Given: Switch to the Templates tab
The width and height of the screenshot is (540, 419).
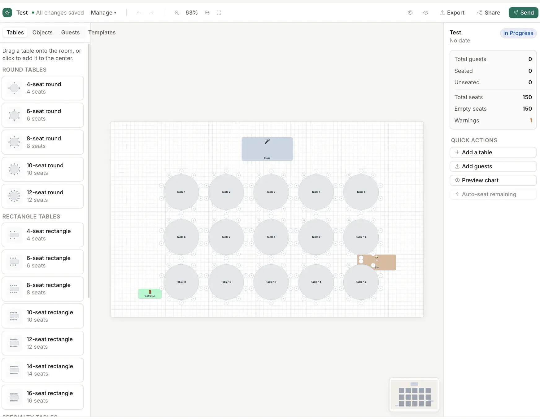Looking at the screenshot, I should coord(102,33).
